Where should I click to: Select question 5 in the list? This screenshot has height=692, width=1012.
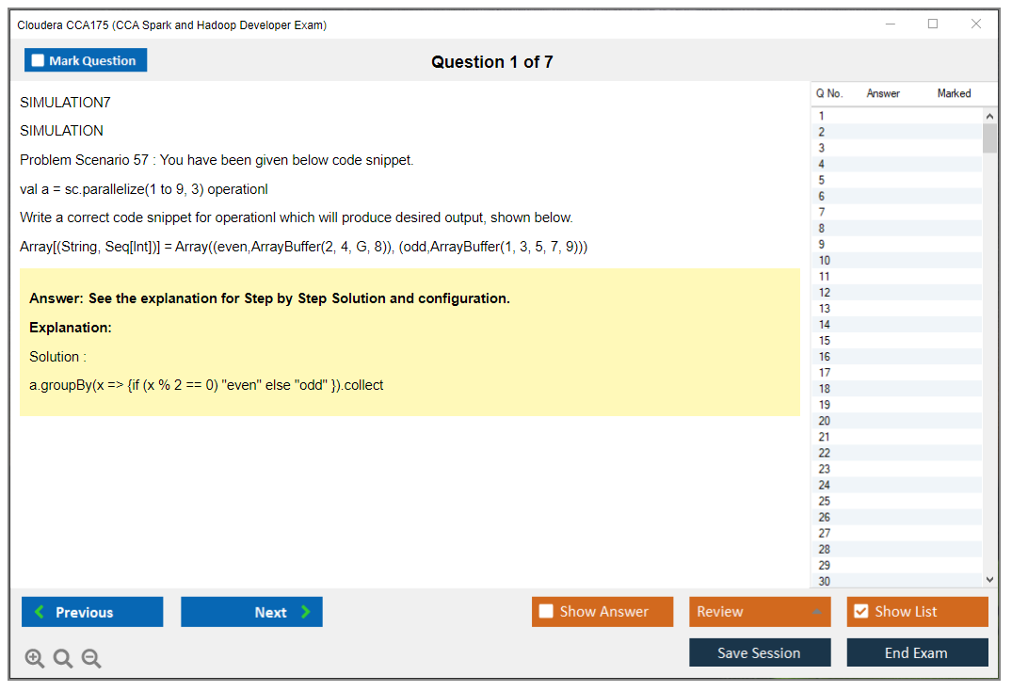click(x=822, y=180)
